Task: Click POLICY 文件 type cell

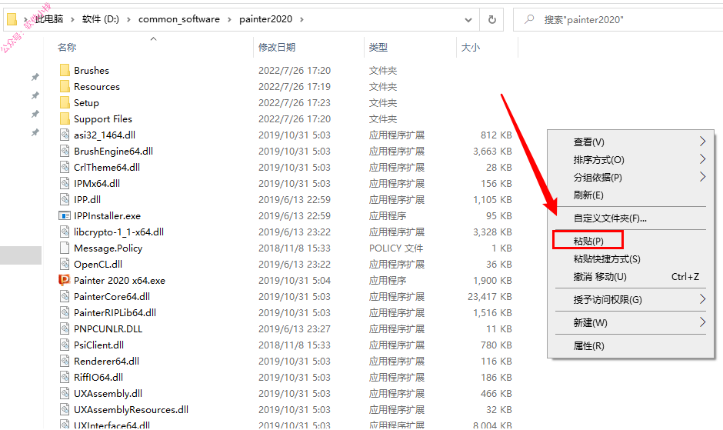Action: 396,248
